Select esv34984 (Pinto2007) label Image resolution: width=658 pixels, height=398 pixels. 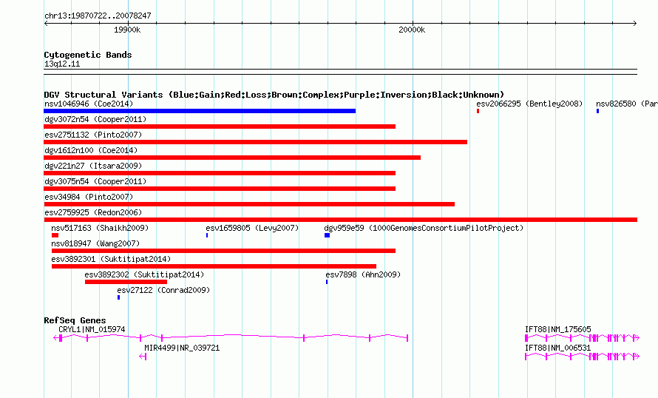pos(89,197)
